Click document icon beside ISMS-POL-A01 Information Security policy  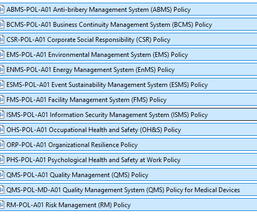coord(2,114)
